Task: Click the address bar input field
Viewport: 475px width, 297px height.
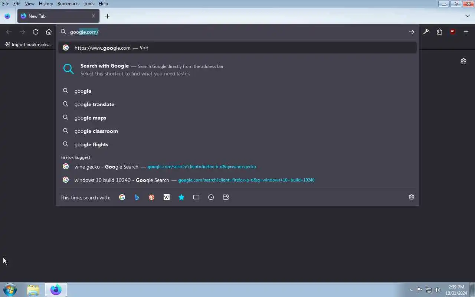Action: (237, 32)
